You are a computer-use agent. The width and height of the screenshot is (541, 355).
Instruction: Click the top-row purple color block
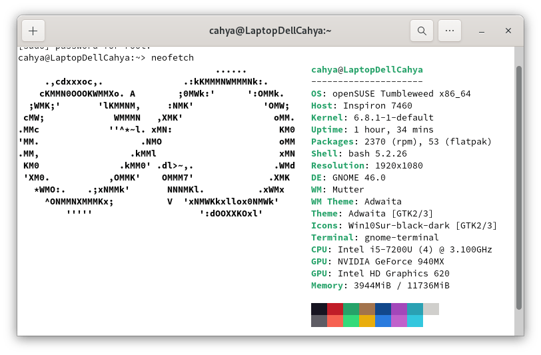point(399,309)
